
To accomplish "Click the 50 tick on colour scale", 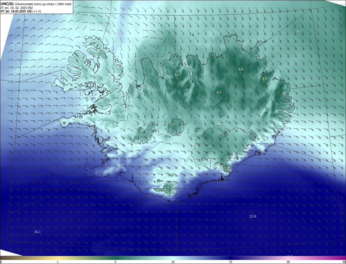I will click(x=344, y=262).
